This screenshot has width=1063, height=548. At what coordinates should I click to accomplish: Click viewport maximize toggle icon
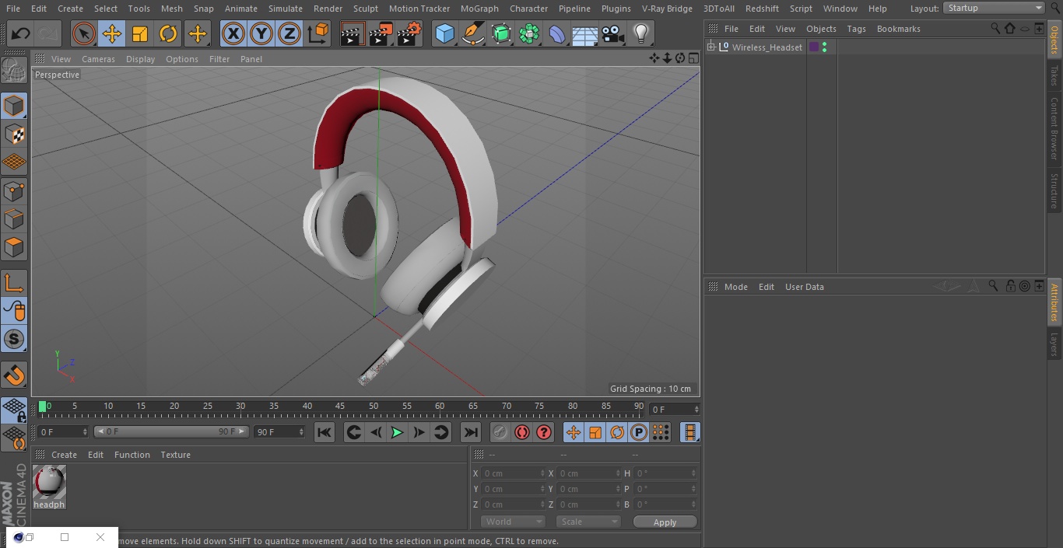pos(693,58)
